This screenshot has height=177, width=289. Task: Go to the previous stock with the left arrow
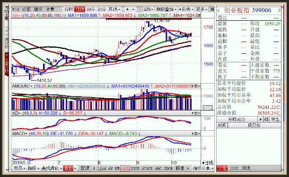(219, 11)
